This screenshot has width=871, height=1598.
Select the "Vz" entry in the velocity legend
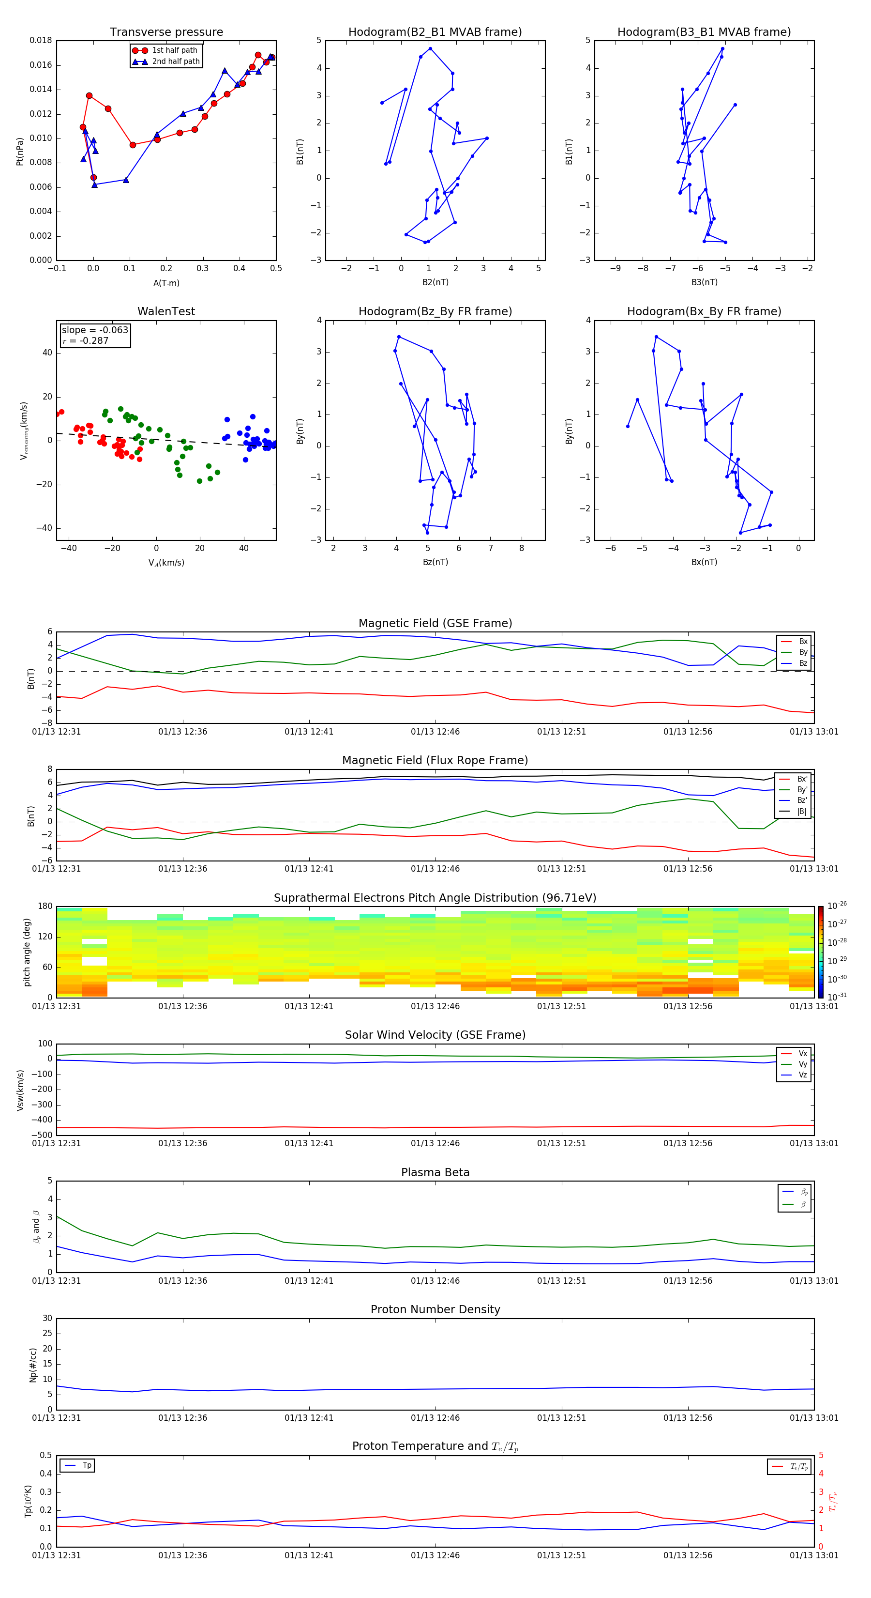coord(794,1075)
